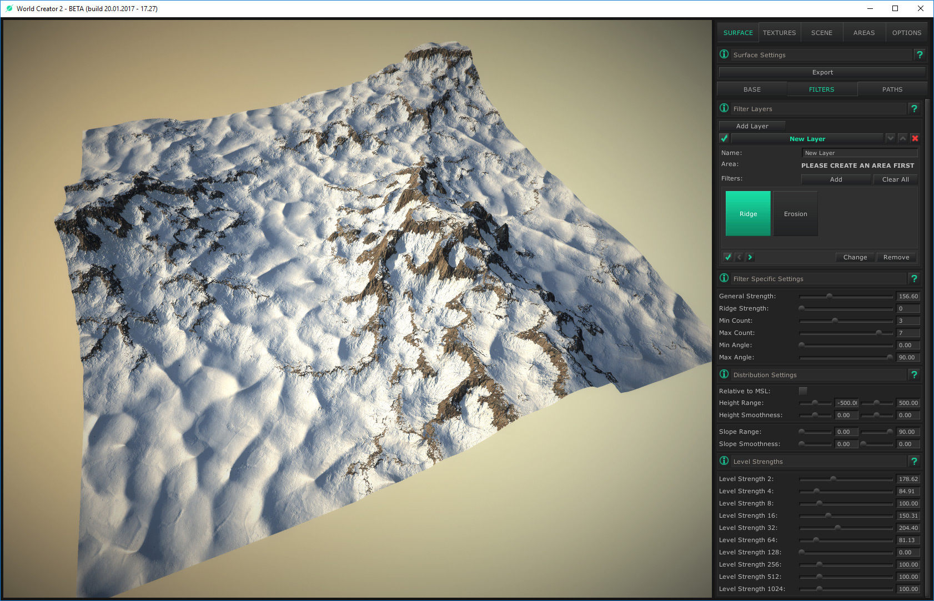Click the Max Count value field
934x601 pixels.
tap(908, 333)
